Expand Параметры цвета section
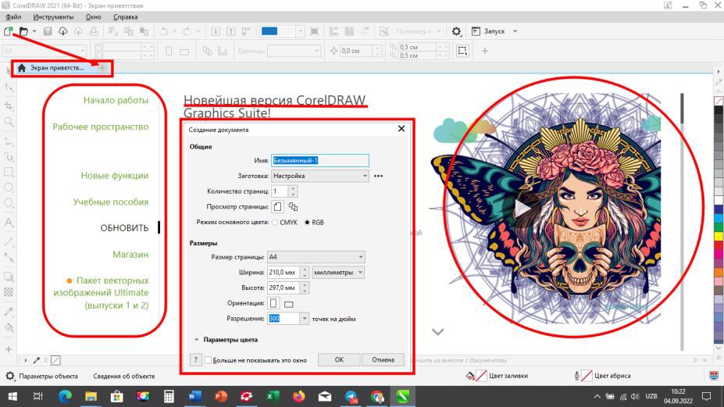 [197, 340]
